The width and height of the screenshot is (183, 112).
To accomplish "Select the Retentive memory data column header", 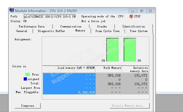I will coord(135,69).
